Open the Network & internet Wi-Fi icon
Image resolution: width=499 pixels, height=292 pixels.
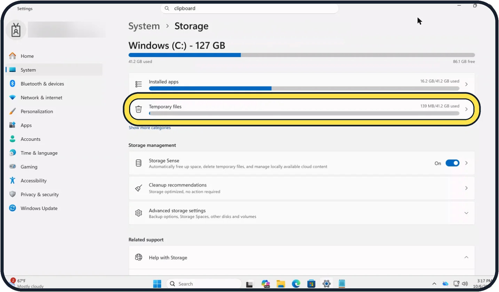point(13,98)
